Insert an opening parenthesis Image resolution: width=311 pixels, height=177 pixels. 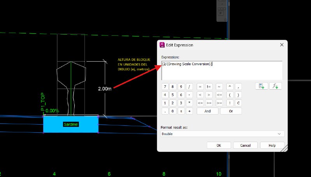(230, 95)
